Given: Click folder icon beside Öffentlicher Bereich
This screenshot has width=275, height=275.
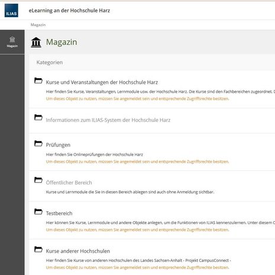Looking at the screenshot, I should pyautogui.click(x=38, y=180).
